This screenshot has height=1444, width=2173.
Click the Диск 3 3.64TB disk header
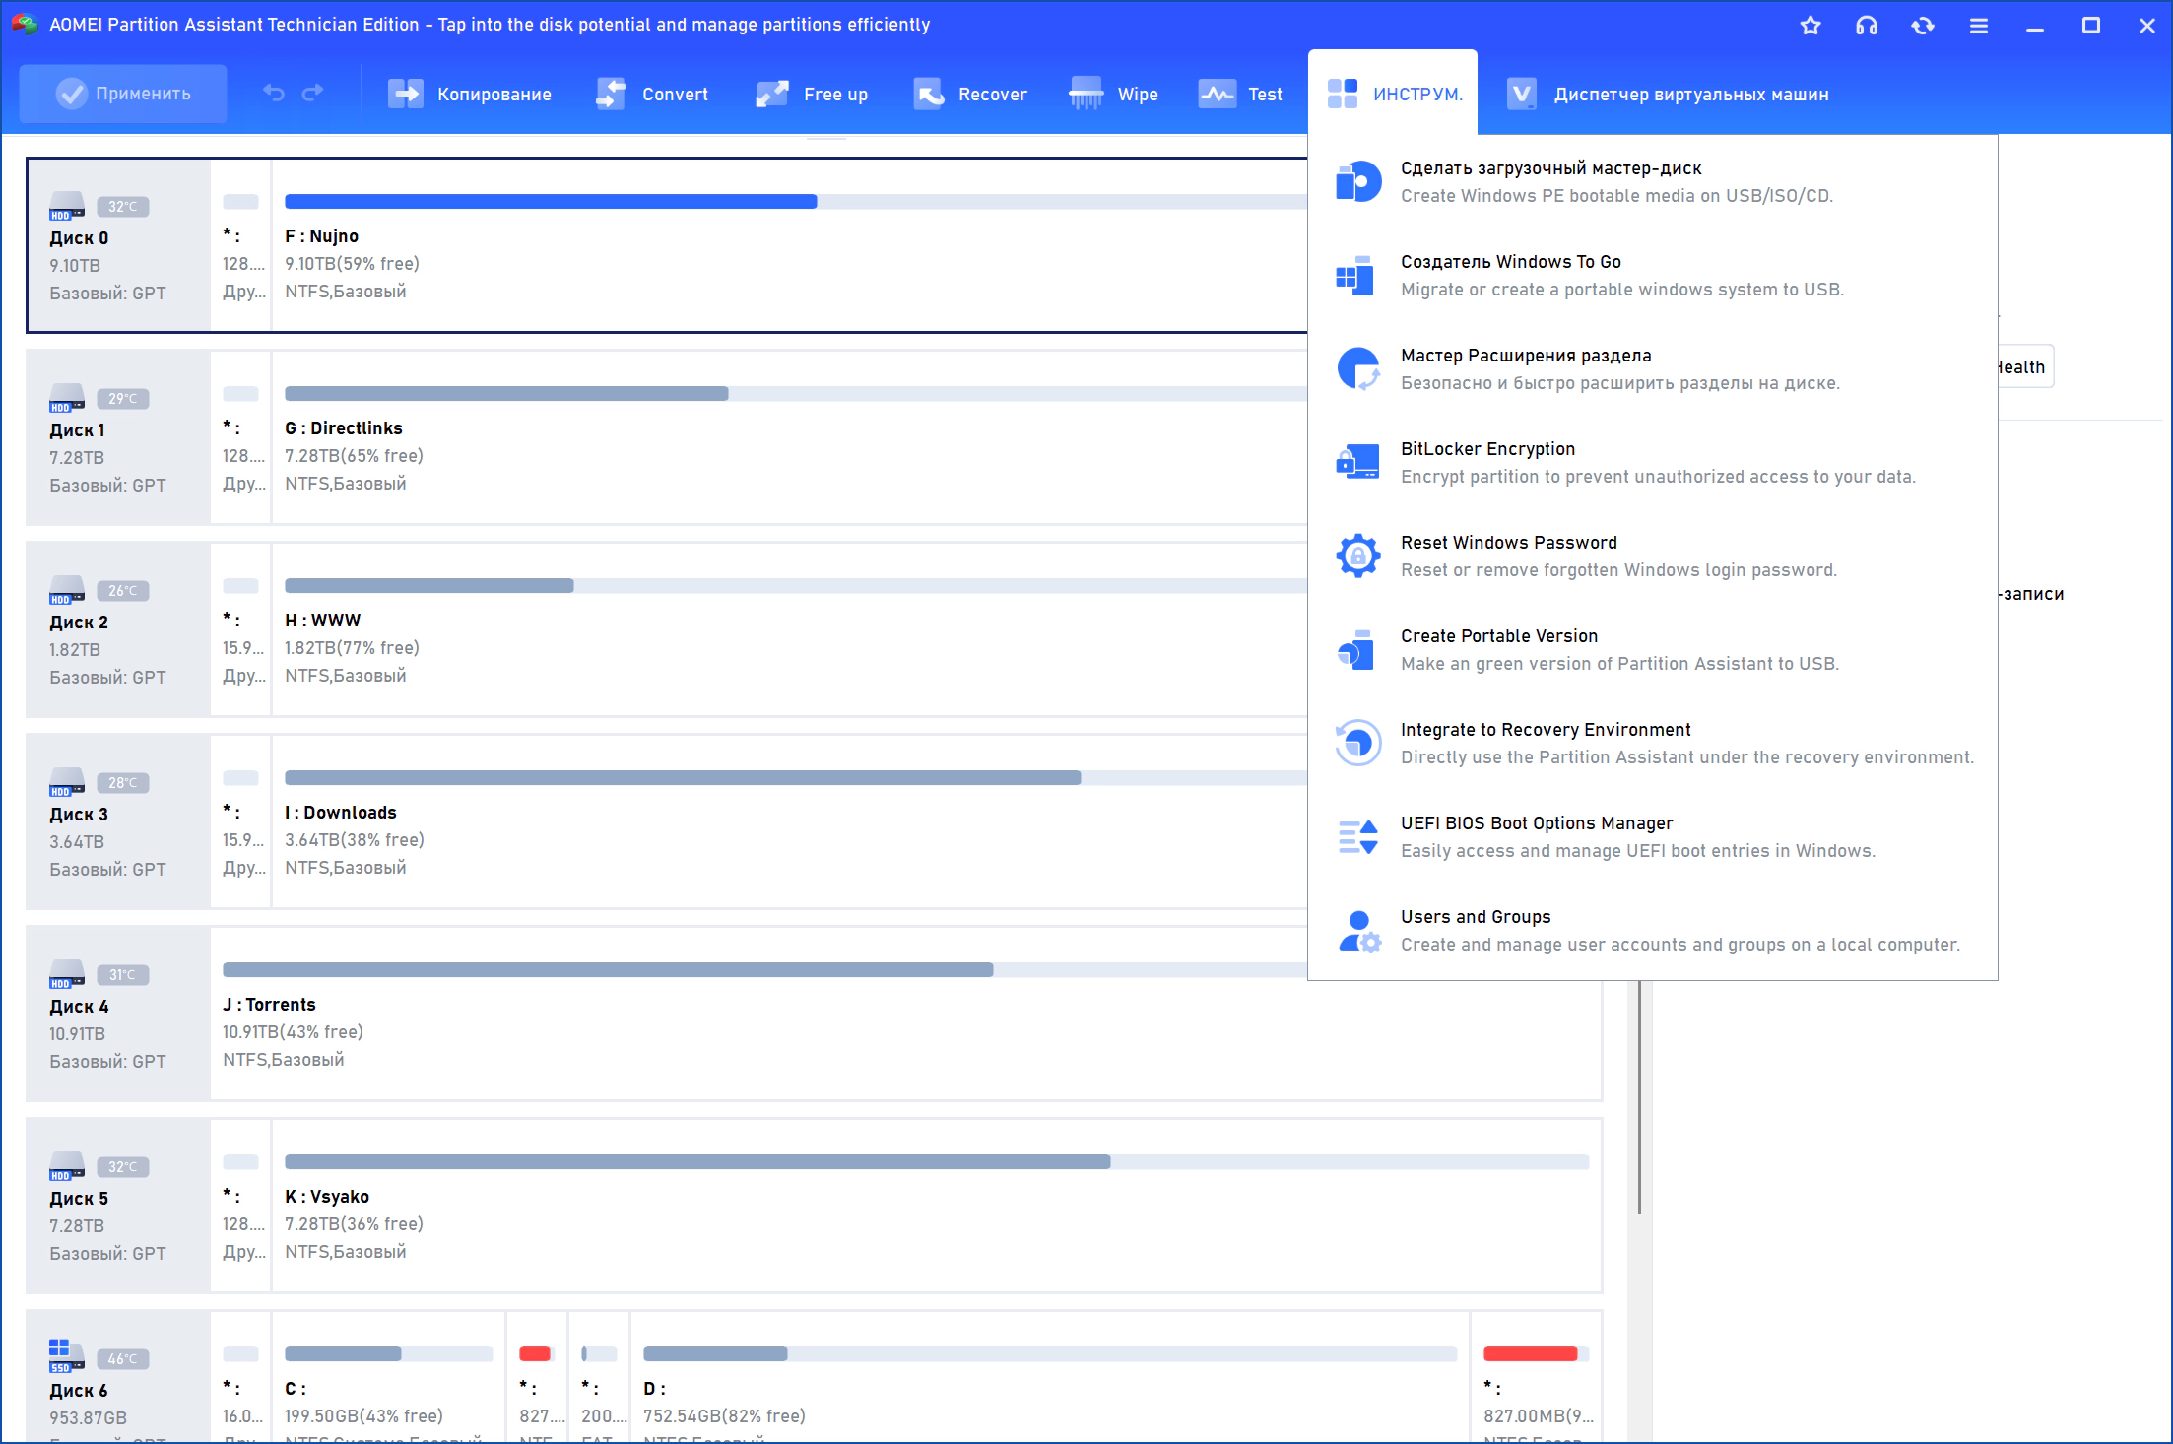click(118, 821)
